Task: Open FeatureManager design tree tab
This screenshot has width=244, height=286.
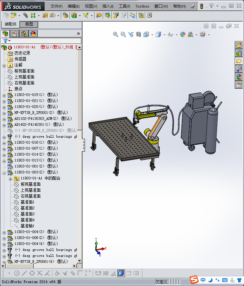Action: 6,34
